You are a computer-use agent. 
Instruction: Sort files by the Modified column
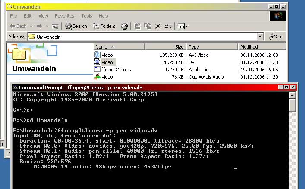(x=262, y=47)
